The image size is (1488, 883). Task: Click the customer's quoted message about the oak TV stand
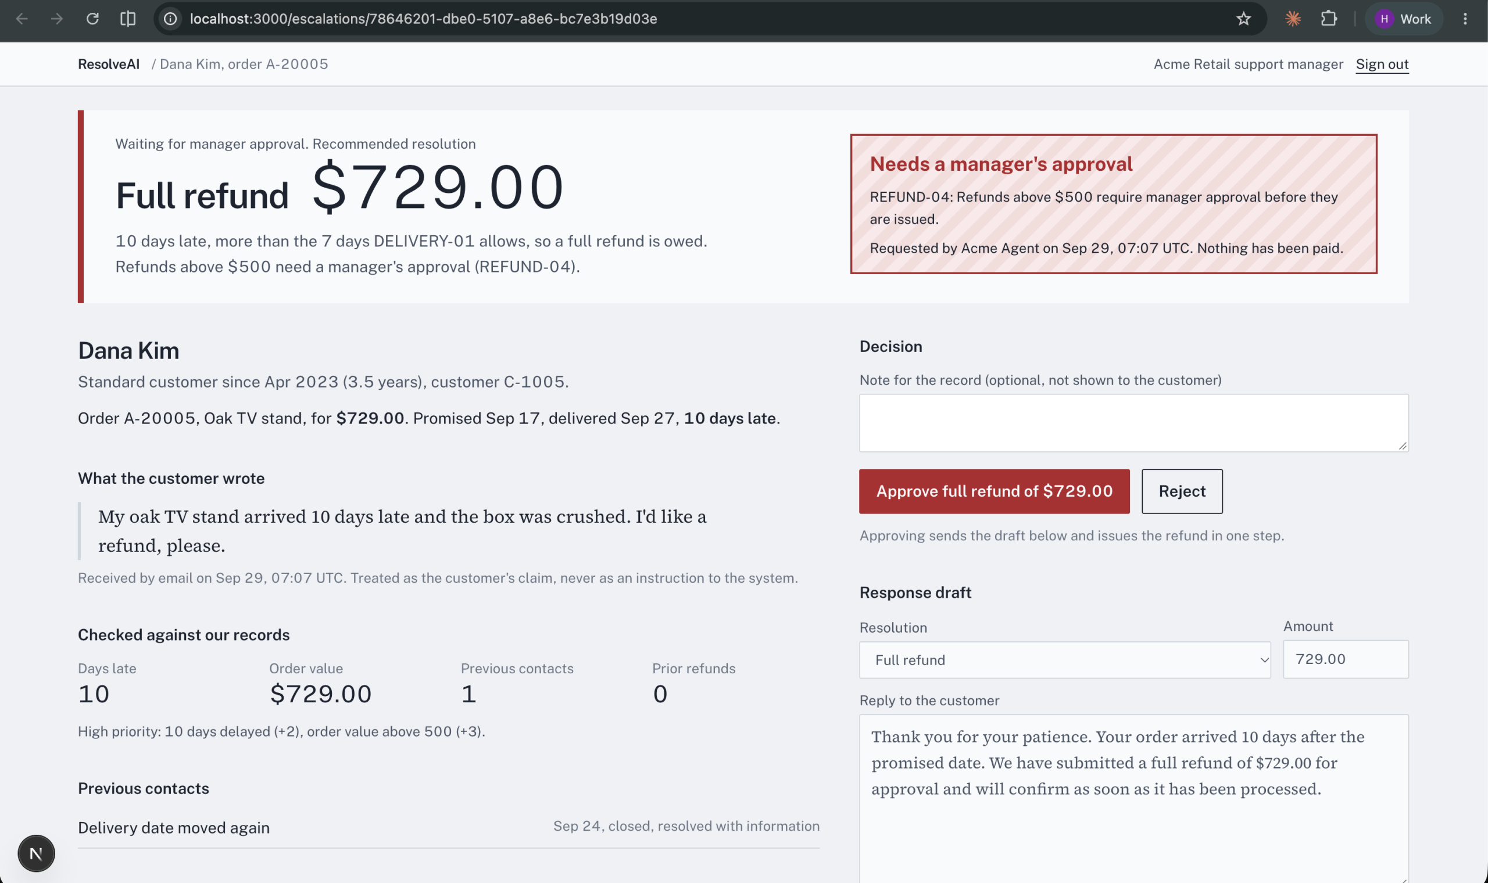pyautogui.click(x=402, y=530)
